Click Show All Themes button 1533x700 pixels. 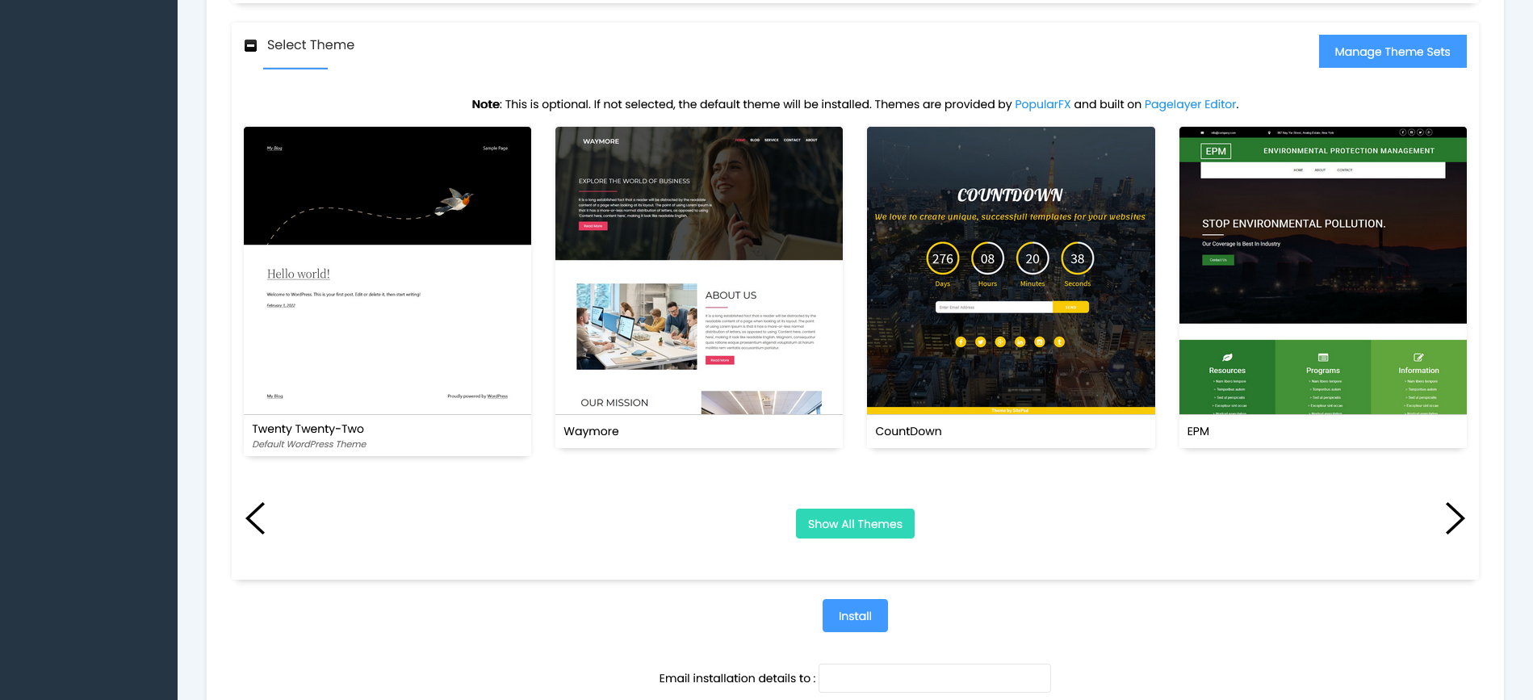point(855,524)
